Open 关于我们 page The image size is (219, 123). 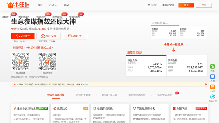152,5
